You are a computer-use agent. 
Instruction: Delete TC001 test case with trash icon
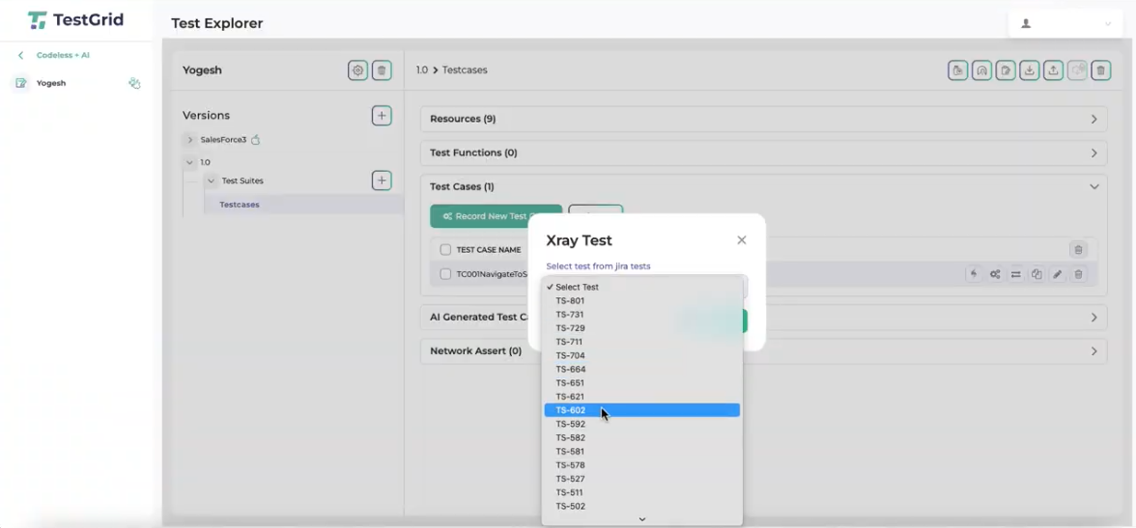click(x=1079, y=274)
